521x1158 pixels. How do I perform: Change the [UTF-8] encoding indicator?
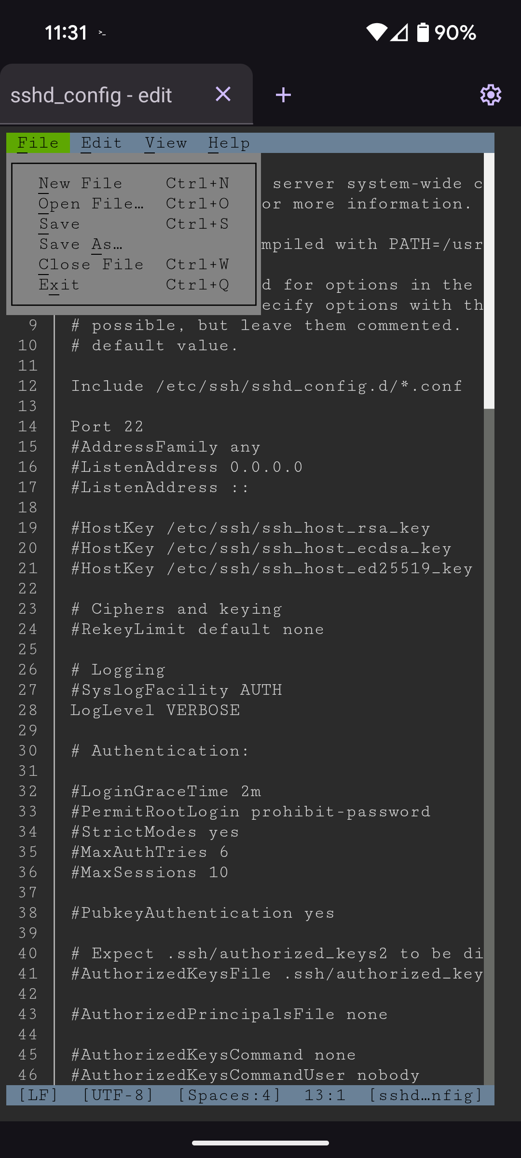coord(118,1095)
